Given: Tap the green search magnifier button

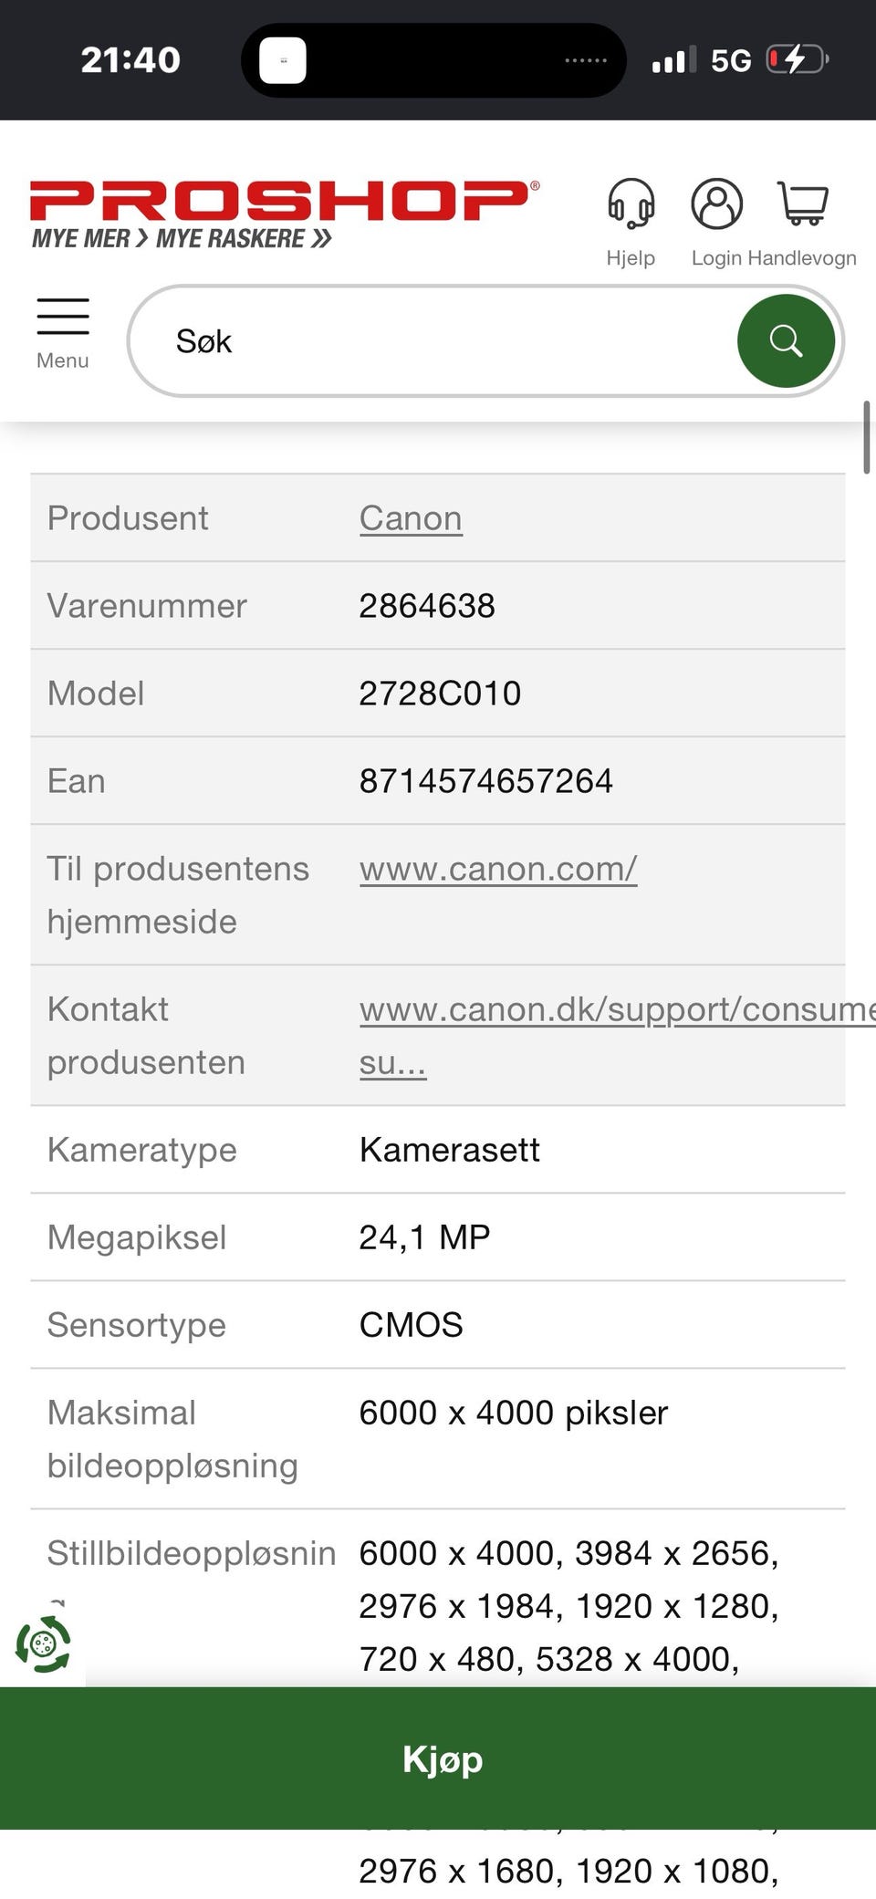Looking at the screenshot, I should point(786,340).
